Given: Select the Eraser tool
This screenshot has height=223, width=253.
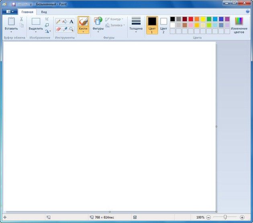Looking at the screenshot, I should pyautogui.click(x=58, y=29).
